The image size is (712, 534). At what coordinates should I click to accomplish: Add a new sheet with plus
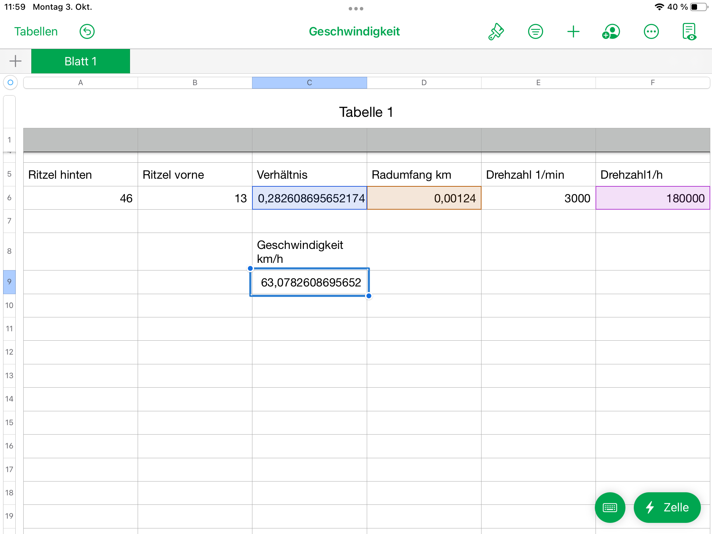click(x=15, y=61)
